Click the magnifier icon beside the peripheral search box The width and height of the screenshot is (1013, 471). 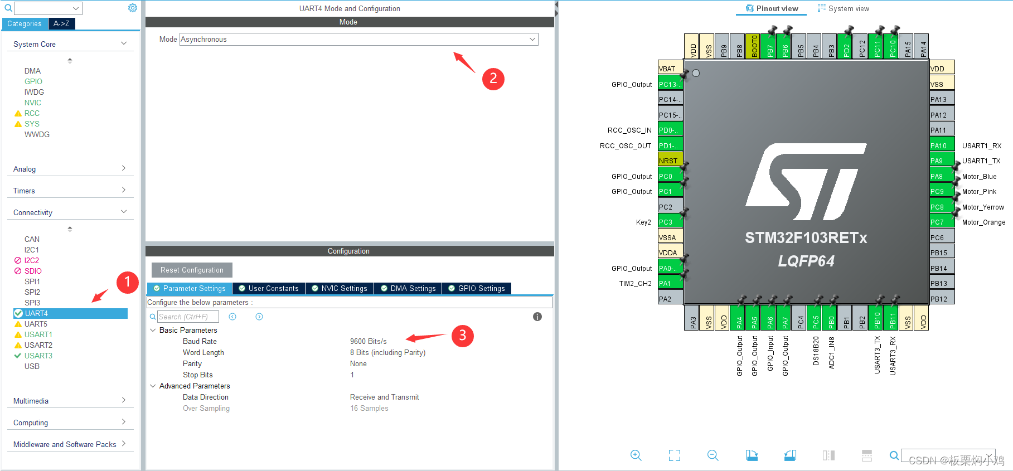pyautogui.click(x=8, y=8)
